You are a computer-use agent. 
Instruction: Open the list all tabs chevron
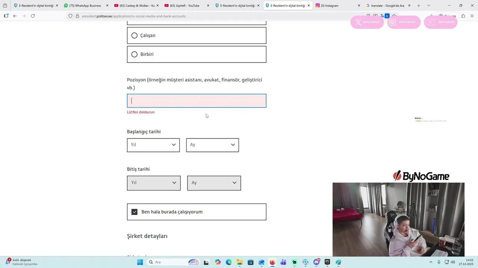pyautogui.click(x=428, y=6)
